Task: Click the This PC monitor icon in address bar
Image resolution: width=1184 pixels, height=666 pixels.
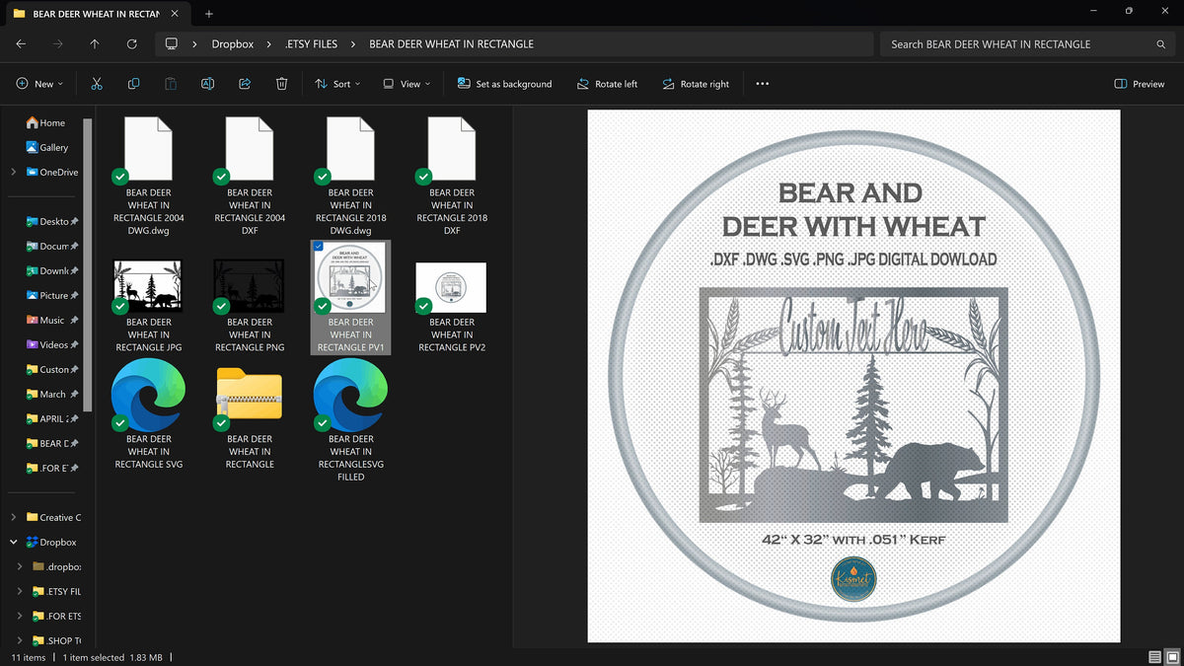Action: (x=172, y=44)
